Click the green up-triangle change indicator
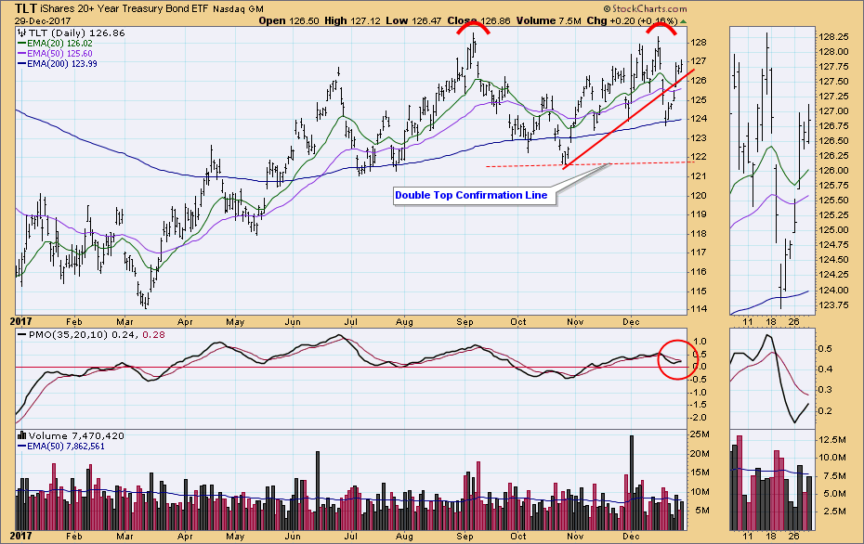The height and width of the screenshot is (544, 864). click(x=683, y=21)
